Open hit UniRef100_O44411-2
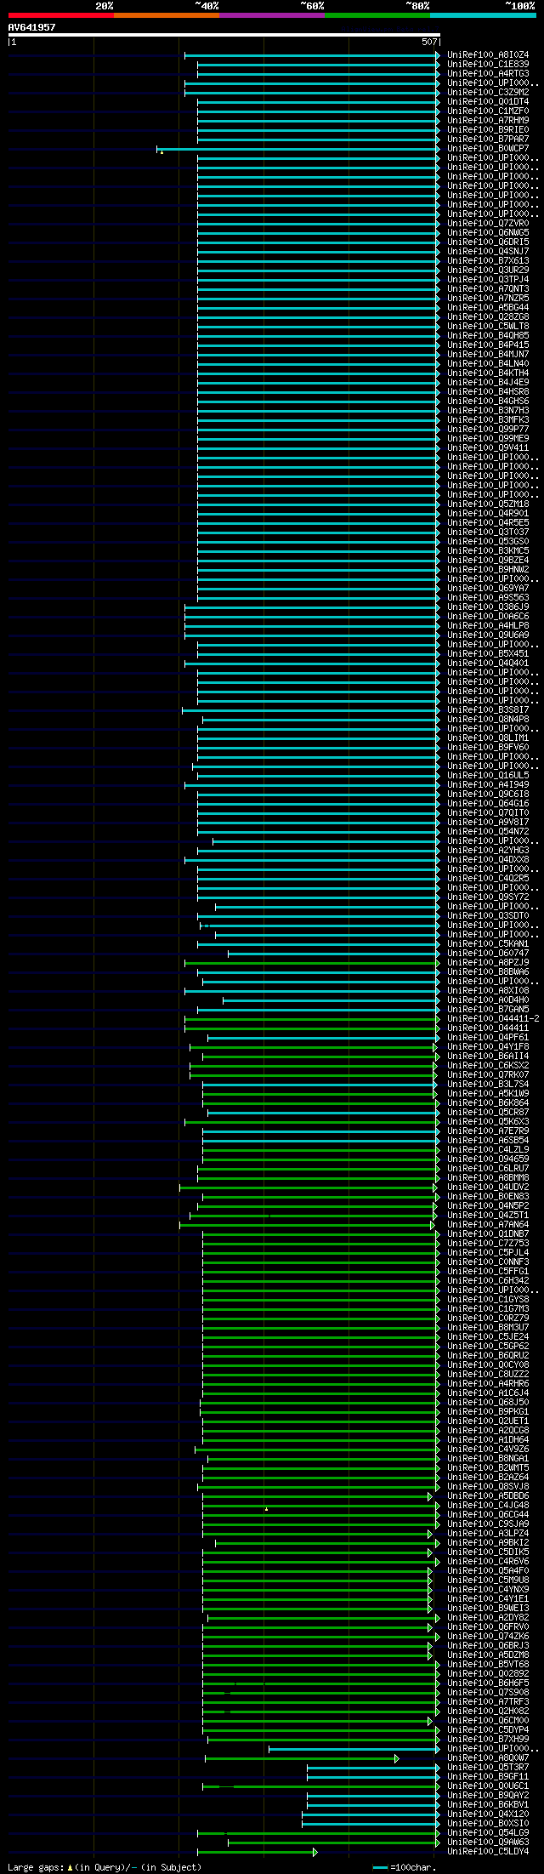The height and width of the screenshot is (1874, 544). [x=493, y=1019]
